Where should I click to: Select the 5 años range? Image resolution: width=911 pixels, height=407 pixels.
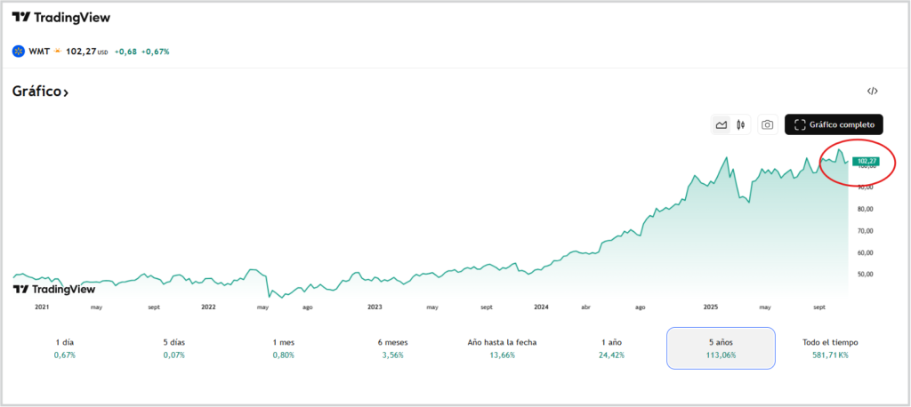pos(721,347)
